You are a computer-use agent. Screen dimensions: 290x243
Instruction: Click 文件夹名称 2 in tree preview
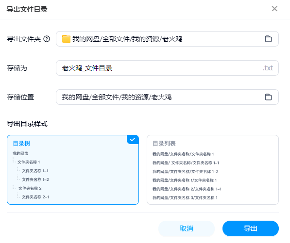point(30,188)
